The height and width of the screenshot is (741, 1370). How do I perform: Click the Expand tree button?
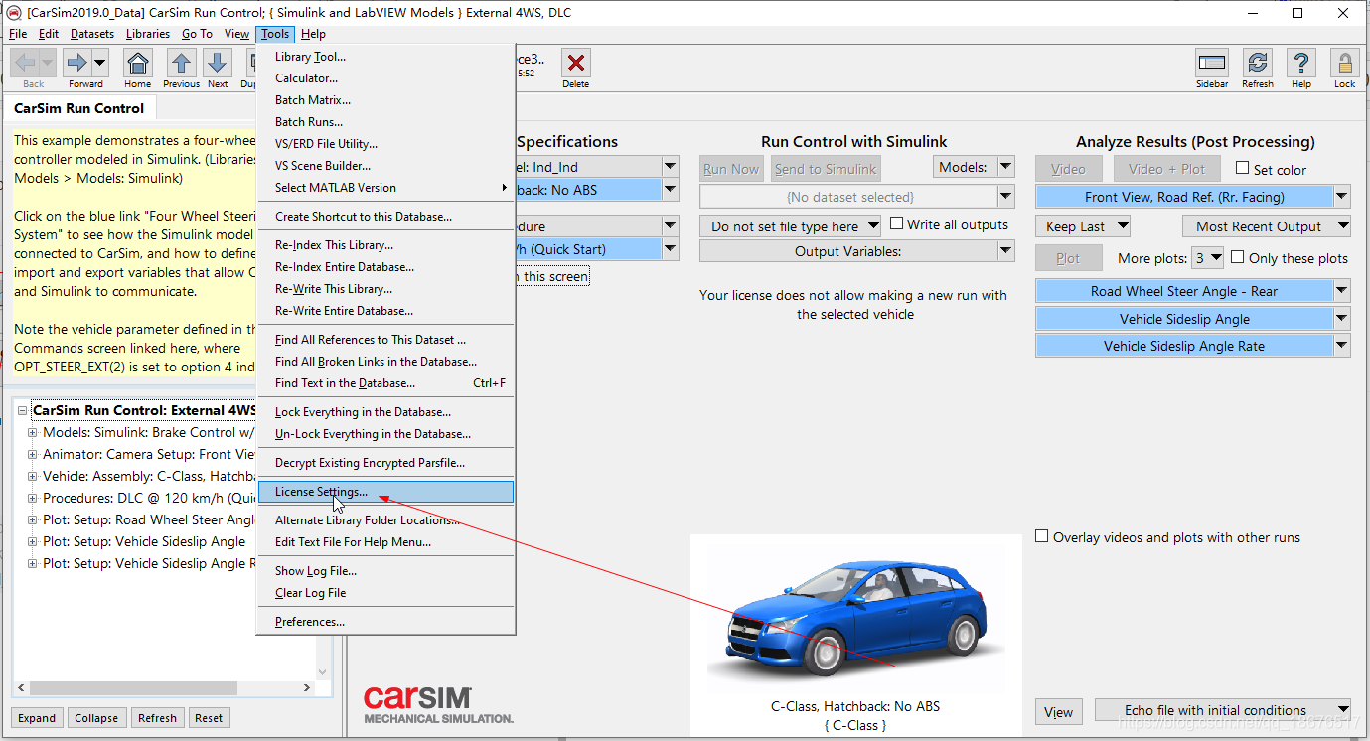[37, 718]
